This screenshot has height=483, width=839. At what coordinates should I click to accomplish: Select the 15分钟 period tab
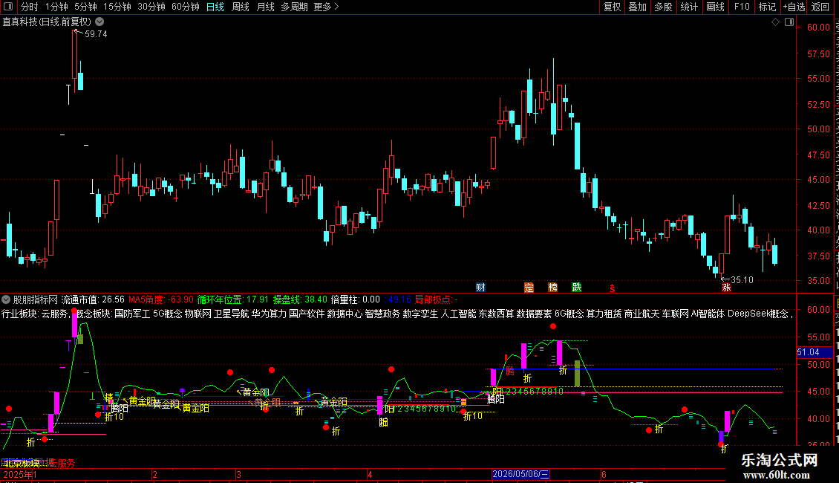(x=117, y=7)
